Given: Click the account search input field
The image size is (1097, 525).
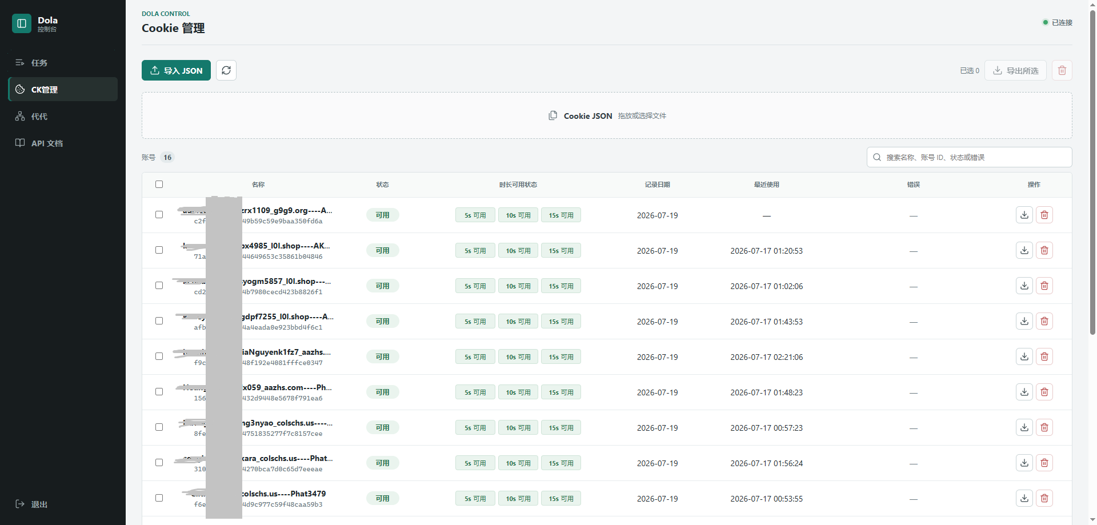Looking at the screenshot, I should click(969, 157).
